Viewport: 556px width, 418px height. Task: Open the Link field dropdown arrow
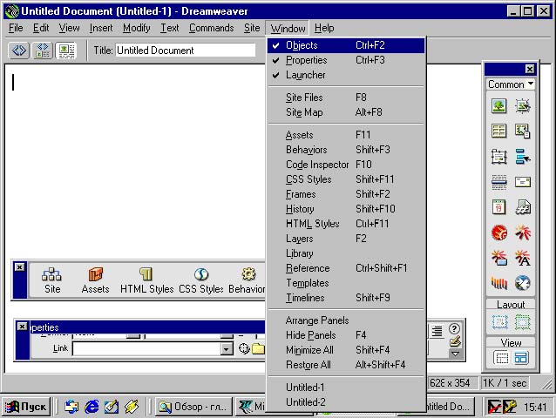(x=227, y=349)
